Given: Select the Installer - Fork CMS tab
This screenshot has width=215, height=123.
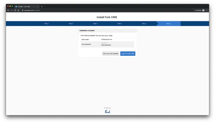Looking at the screenshot, I should point(27,7).
